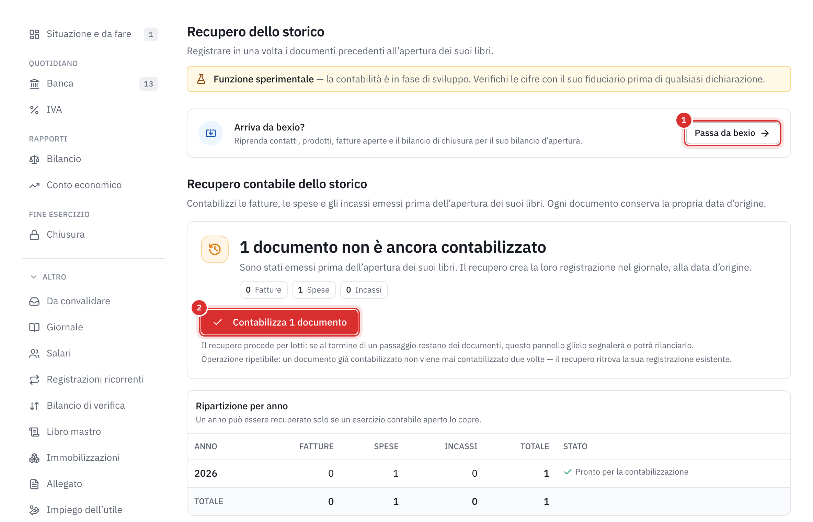Click the experimental flask icon in banner

coord(201,79)
